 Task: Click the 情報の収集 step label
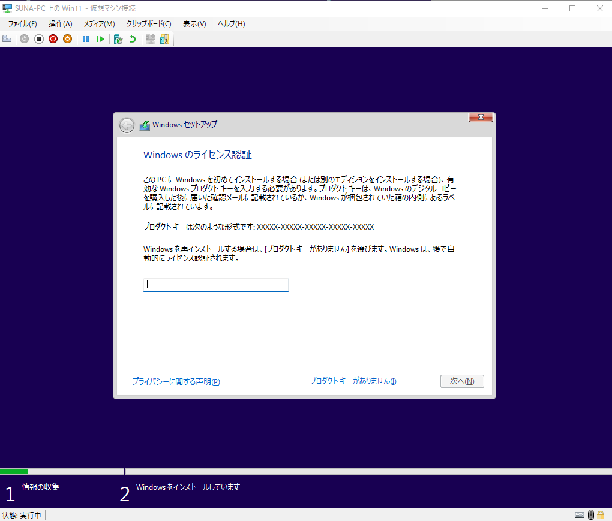click(x=41, y=487)
